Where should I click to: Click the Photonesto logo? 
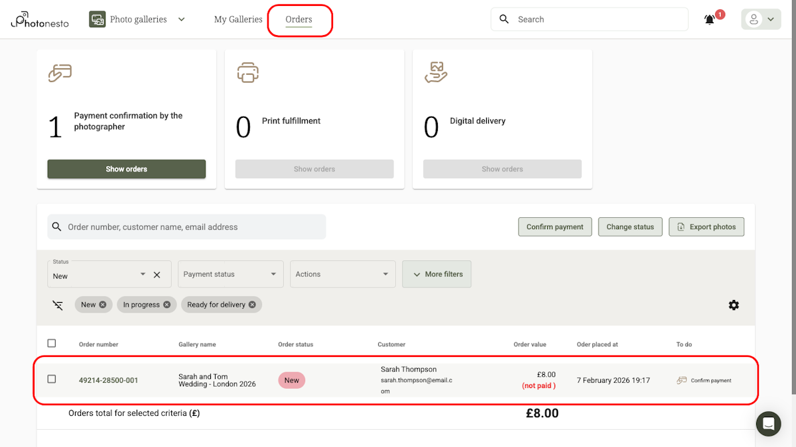pyautogui.click(x=39, y=19)
